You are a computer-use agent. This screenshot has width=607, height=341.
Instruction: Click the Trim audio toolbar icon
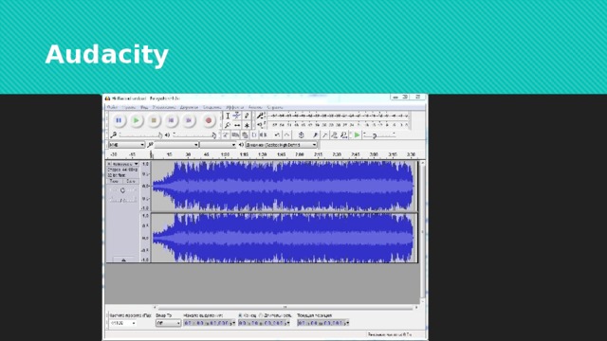click(x=254, y=135)
